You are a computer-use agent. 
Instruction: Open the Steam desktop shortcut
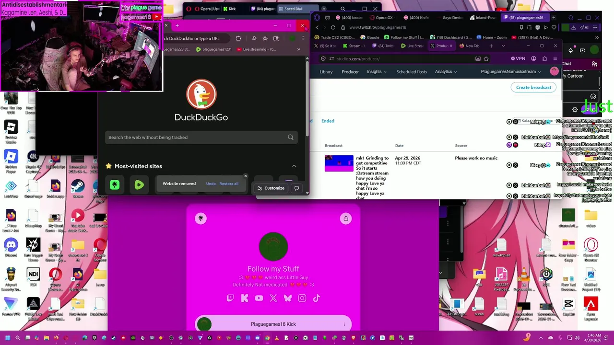tap(77, 188)
